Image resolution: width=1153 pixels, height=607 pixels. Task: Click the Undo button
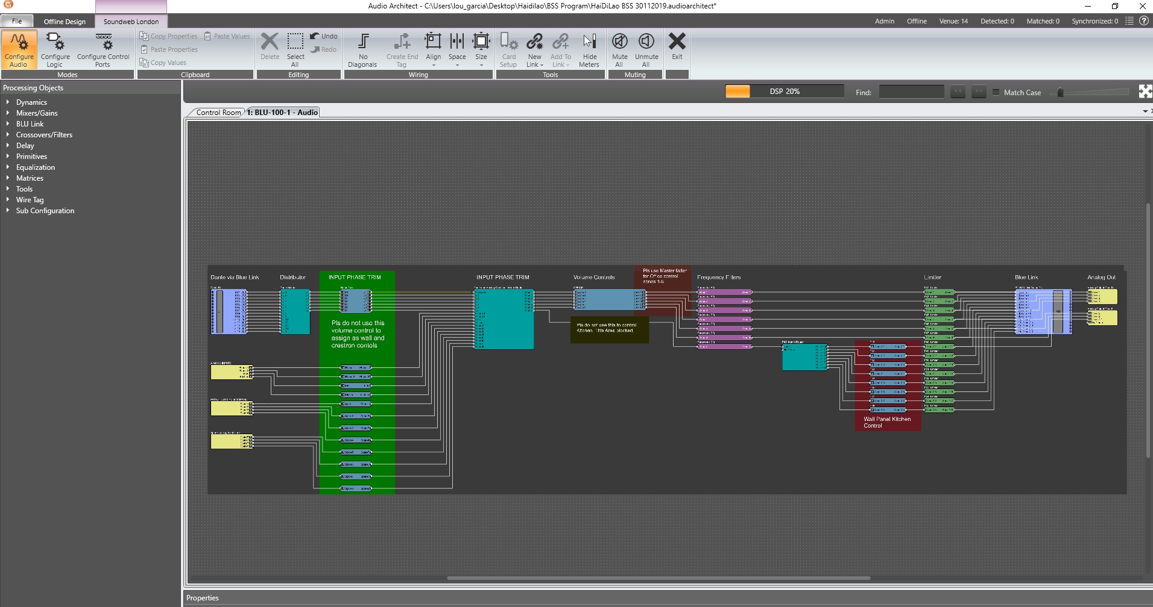pyautogui.click(x=324, y=36)
